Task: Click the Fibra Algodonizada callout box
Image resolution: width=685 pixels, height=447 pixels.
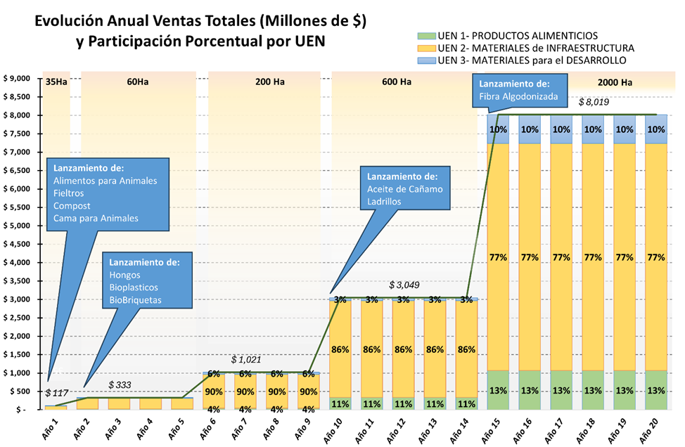Action: (x=520, y=91)
